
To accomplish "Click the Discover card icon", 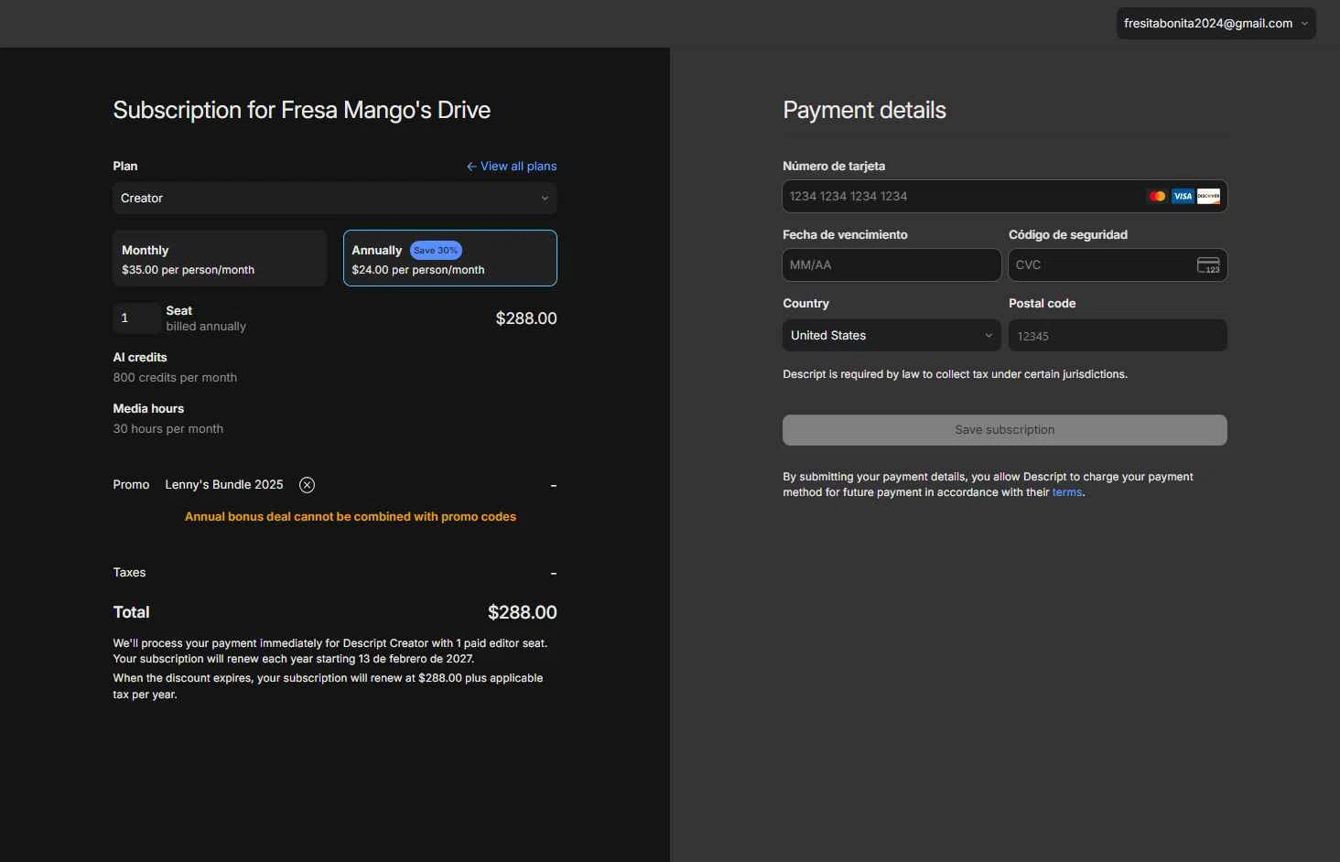I will [1208, 197].
